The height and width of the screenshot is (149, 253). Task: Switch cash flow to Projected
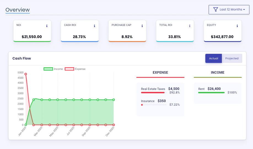(x=232, y=58)
